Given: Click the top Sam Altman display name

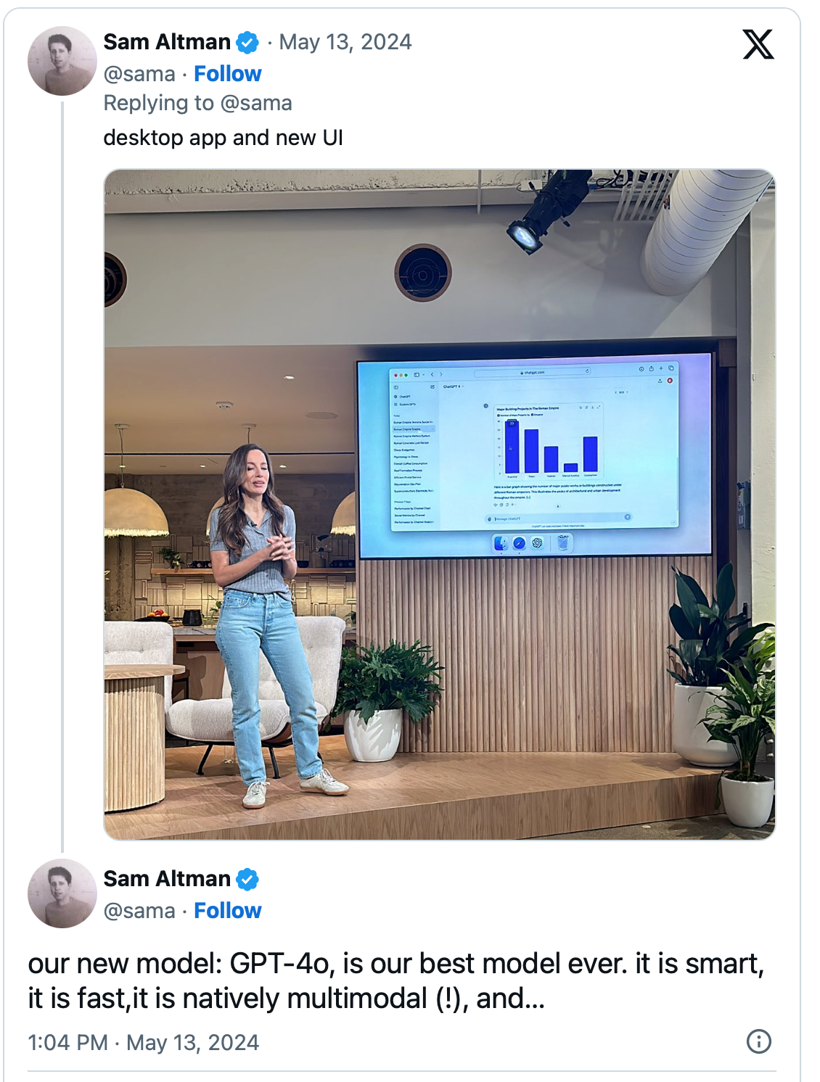Looking at the screenshot, I should point(167,42).
